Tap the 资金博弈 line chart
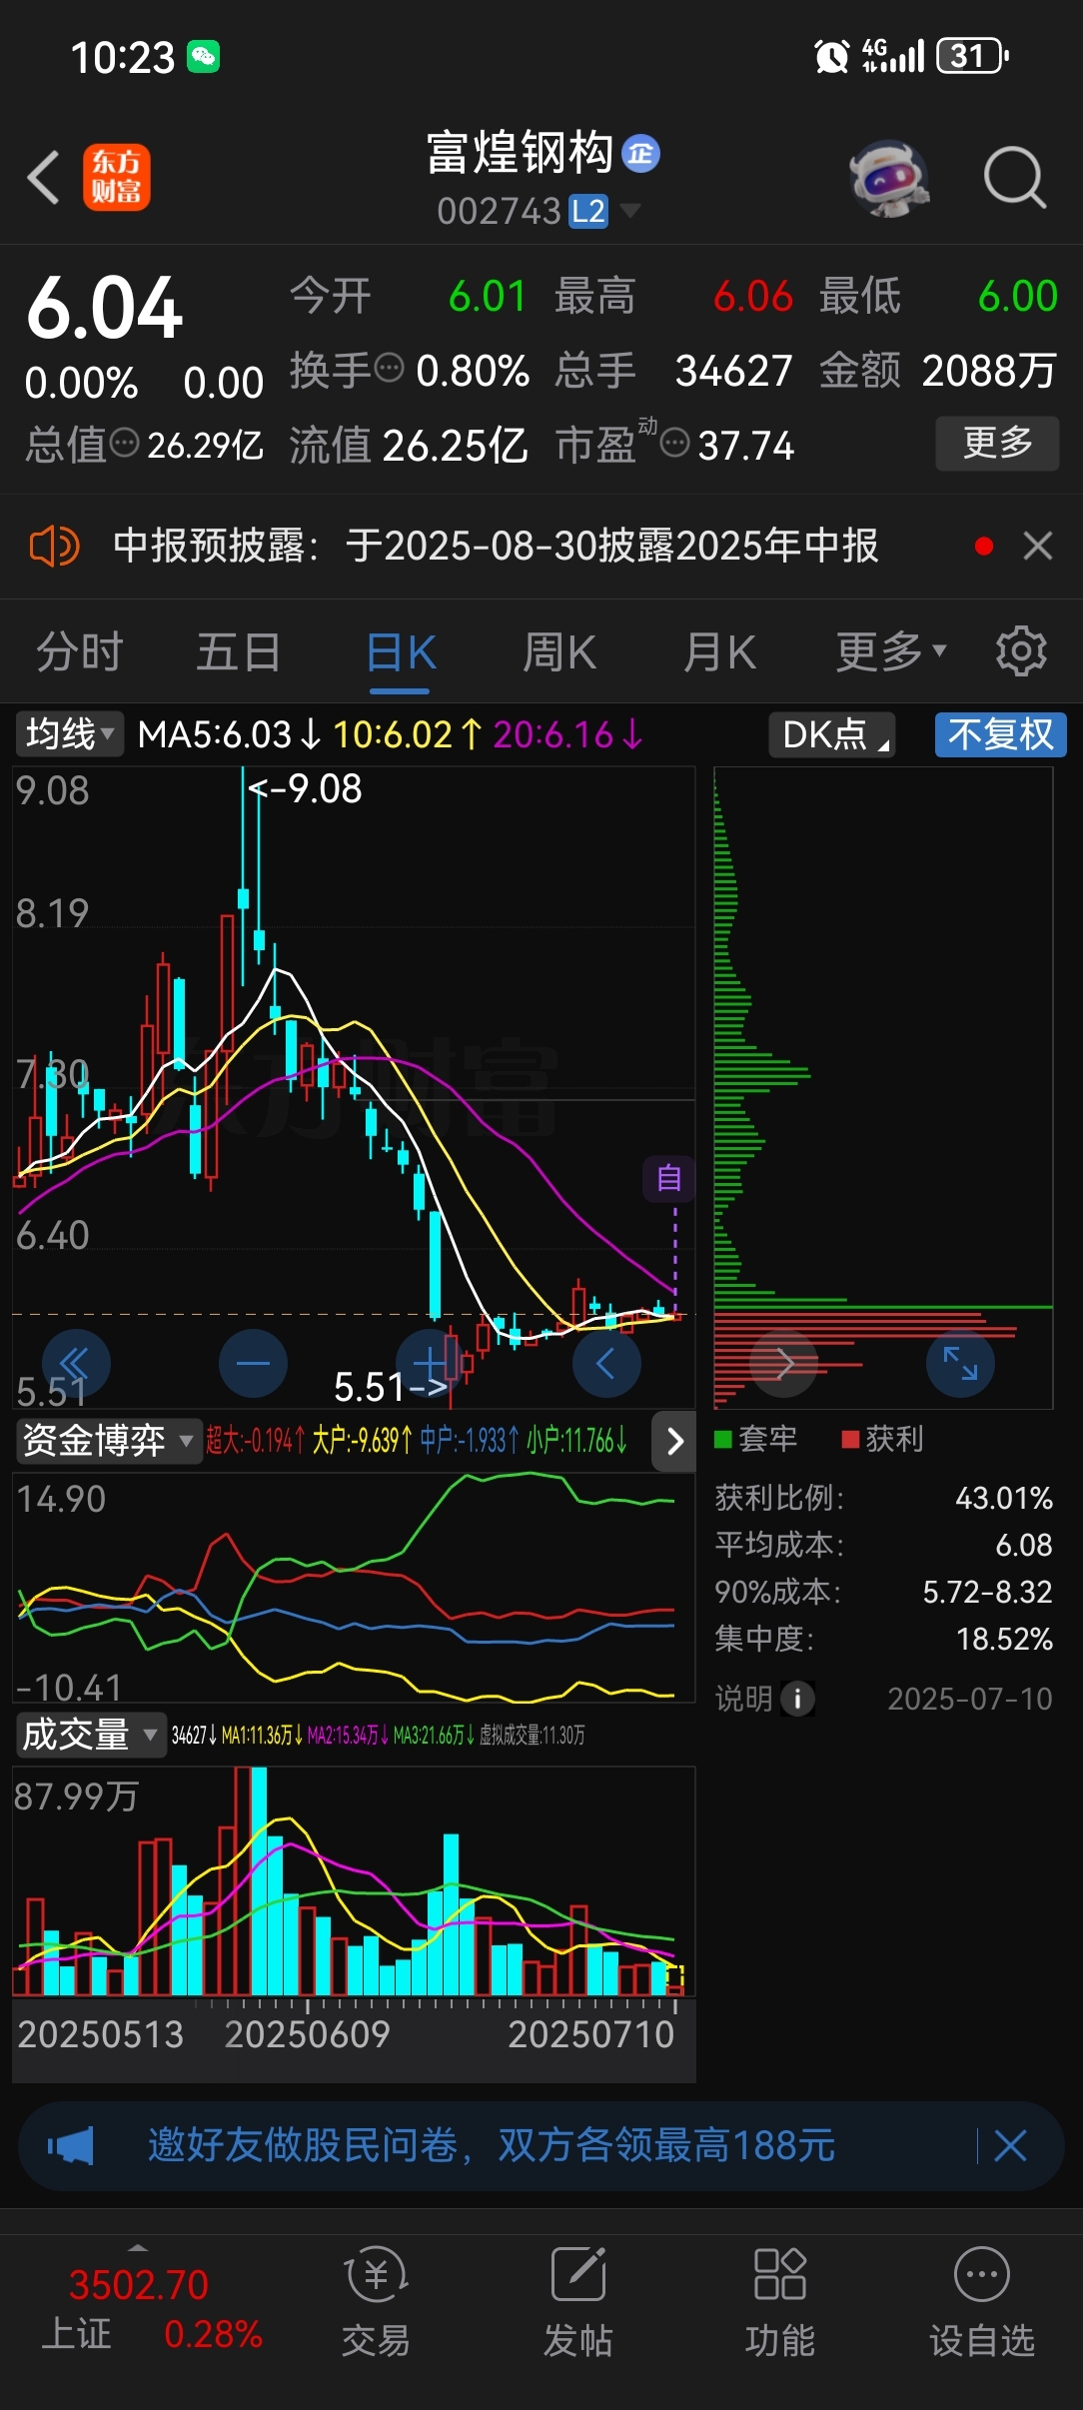The width and height of the screenshot is (1083, 2410). coord(354,1587)
